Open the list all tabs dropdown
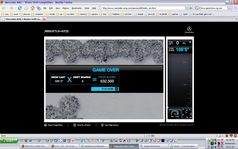Image resolution: width=238 pixels, height=149 pixels. [x=236, y=19]
